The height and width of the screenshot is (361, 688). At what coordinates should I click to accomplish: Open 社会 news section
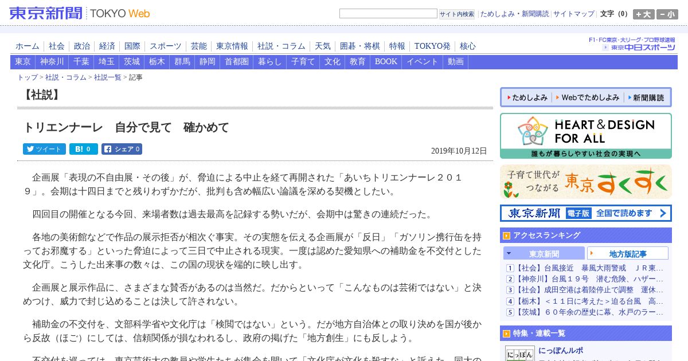click(x=57, y=46)
